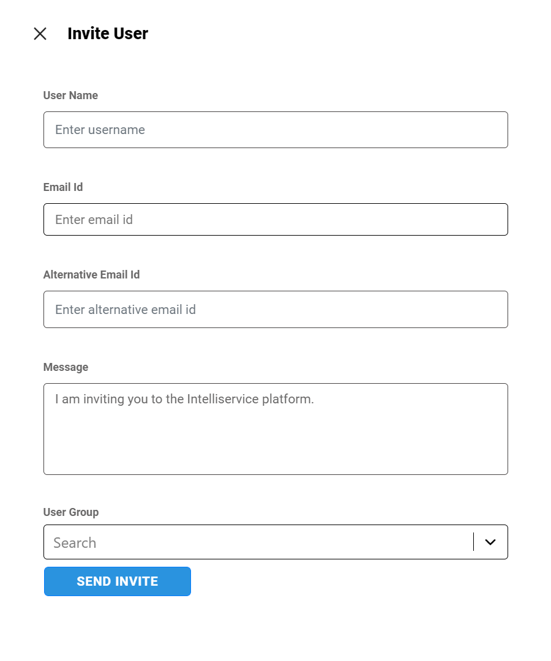Click the User Name label

pyautogui.click(x=70, y=95)
